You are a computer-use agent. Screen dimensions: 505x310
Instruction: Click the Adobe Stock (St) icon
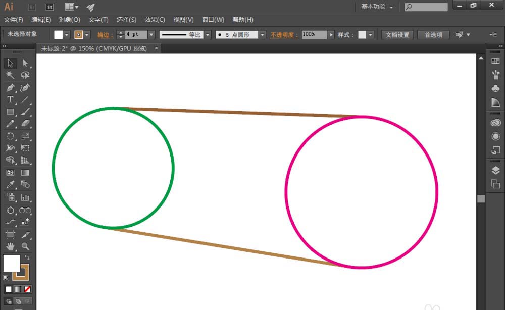[49, 7]
